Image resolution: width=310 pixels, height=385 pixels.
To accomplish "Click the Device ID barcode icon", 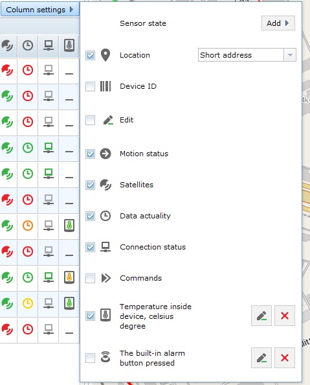I will [105, 86].
